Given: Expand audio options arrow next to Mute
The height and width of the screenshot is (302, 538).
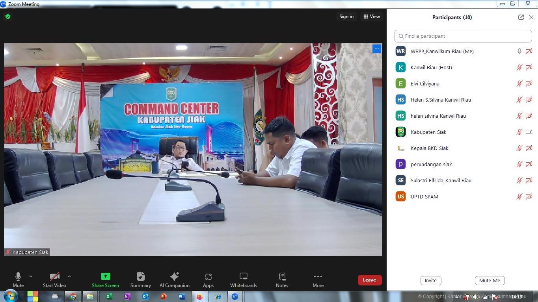Looking at the screenshot, I should tap(31, 276).
